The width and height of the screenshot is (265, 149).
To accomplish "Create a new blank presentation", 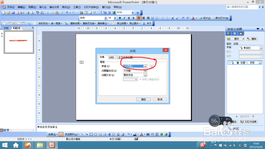I will pyautogui.click(x=4, y=13).
